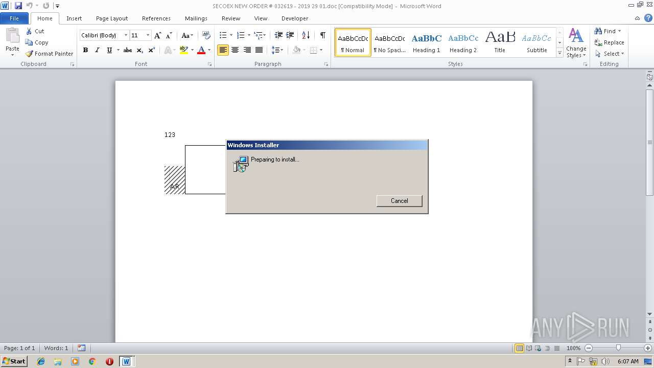The height and width of the screenshot is (368, 654).
Task: Open the Change Case dropdown
Action: [187, 35]
